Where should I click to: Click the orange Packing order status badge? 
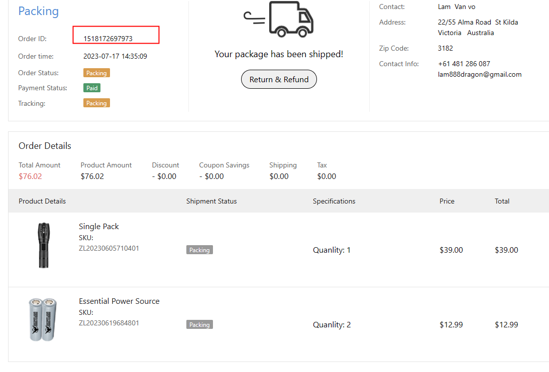coord(96,73)
